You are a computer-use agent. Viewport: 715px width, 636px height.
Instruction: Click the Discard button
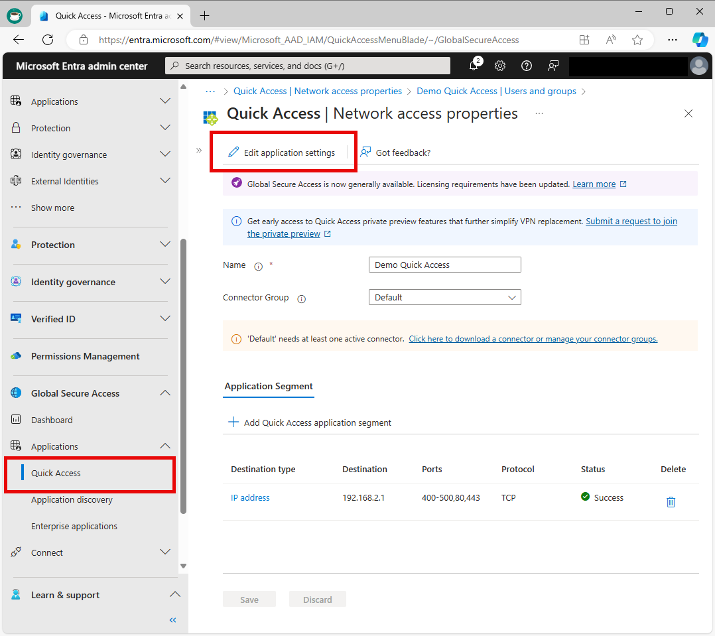coord(317,600)
